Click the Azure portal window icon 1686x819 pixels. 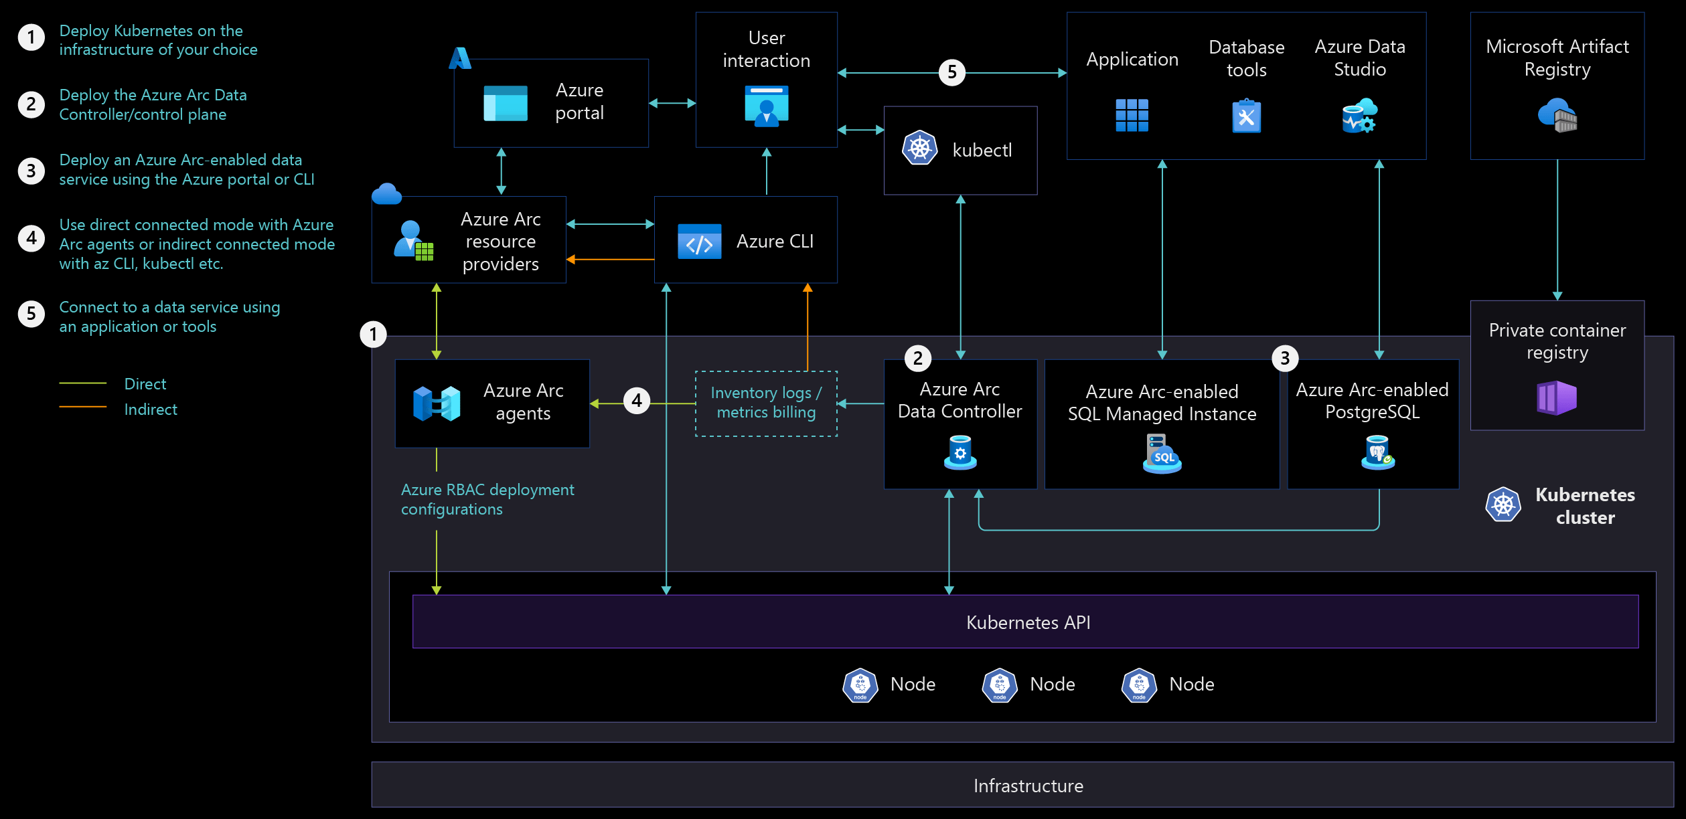tap(505, 103)
